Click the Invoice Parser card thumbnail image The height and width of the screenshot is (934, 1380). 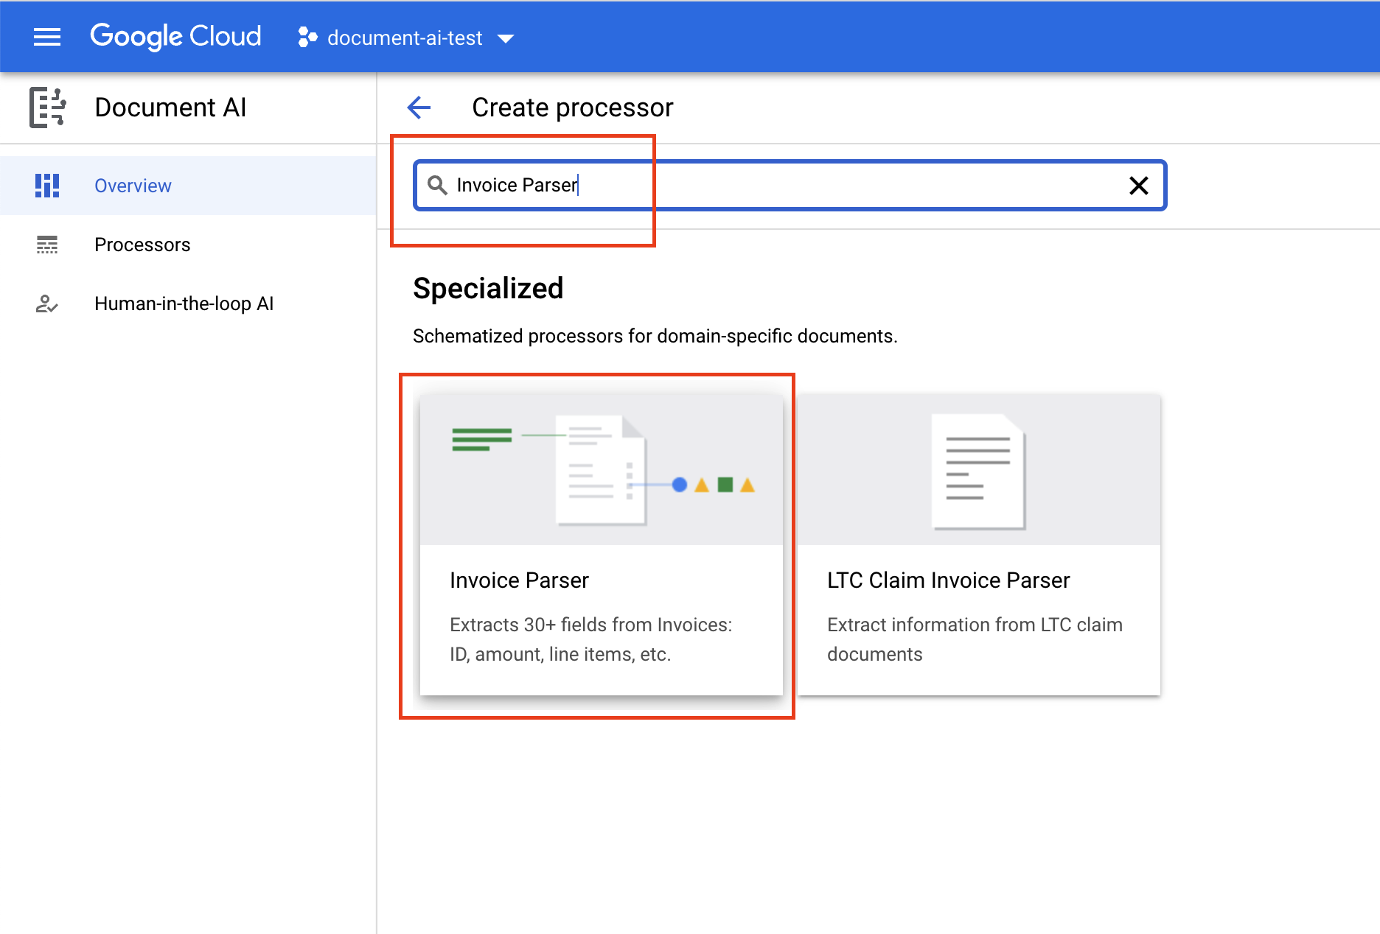pyautogui.click(x=601, y=469)
